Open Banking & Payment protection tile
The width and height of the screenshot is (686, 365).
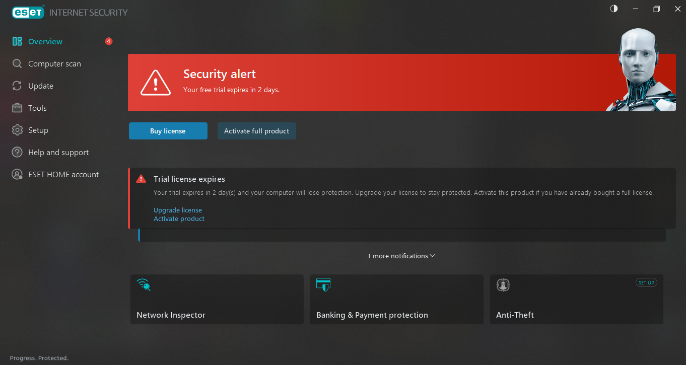click(397, 299)
